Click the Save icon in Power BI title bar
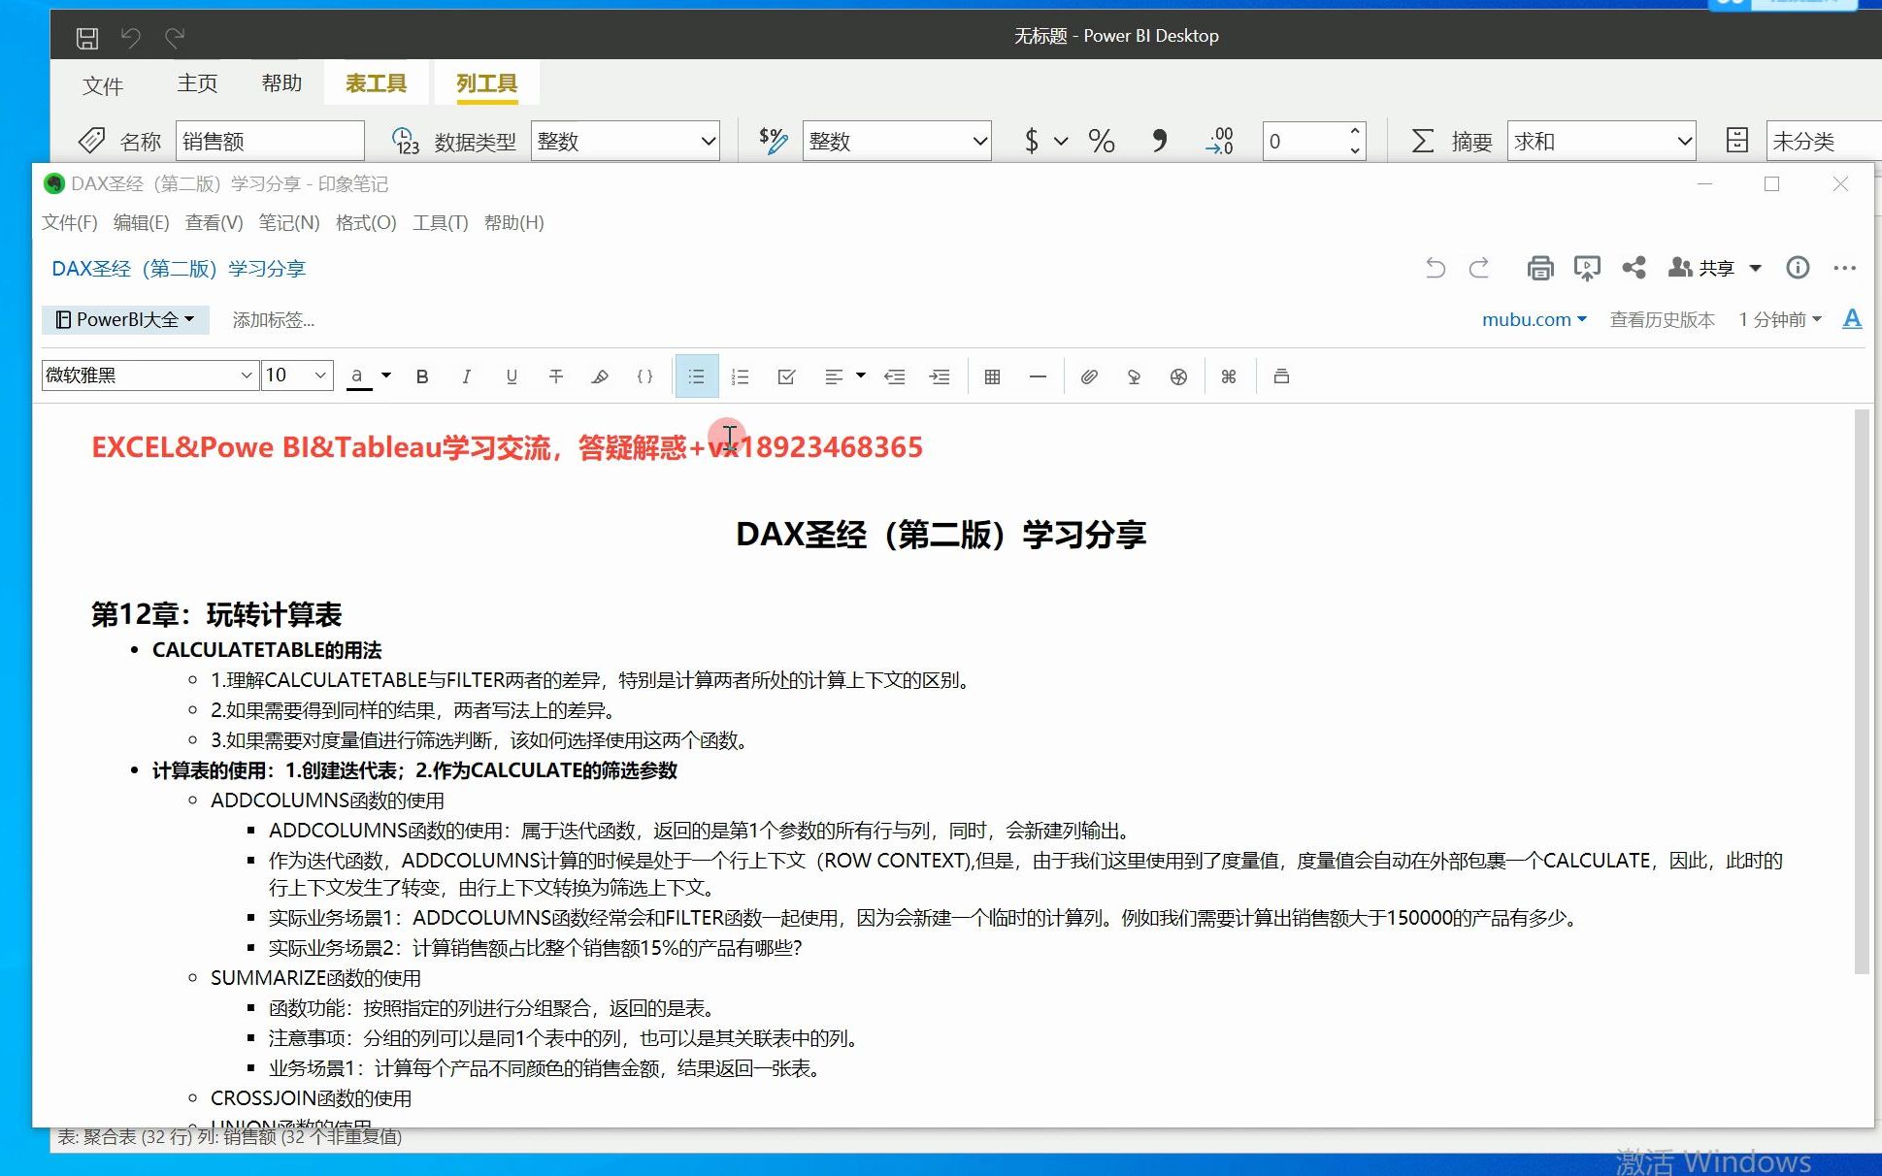 (x=87, y=38)
